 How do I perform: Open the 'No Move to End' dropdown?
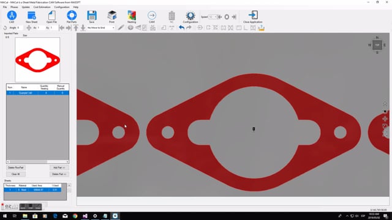pos(100,28)
